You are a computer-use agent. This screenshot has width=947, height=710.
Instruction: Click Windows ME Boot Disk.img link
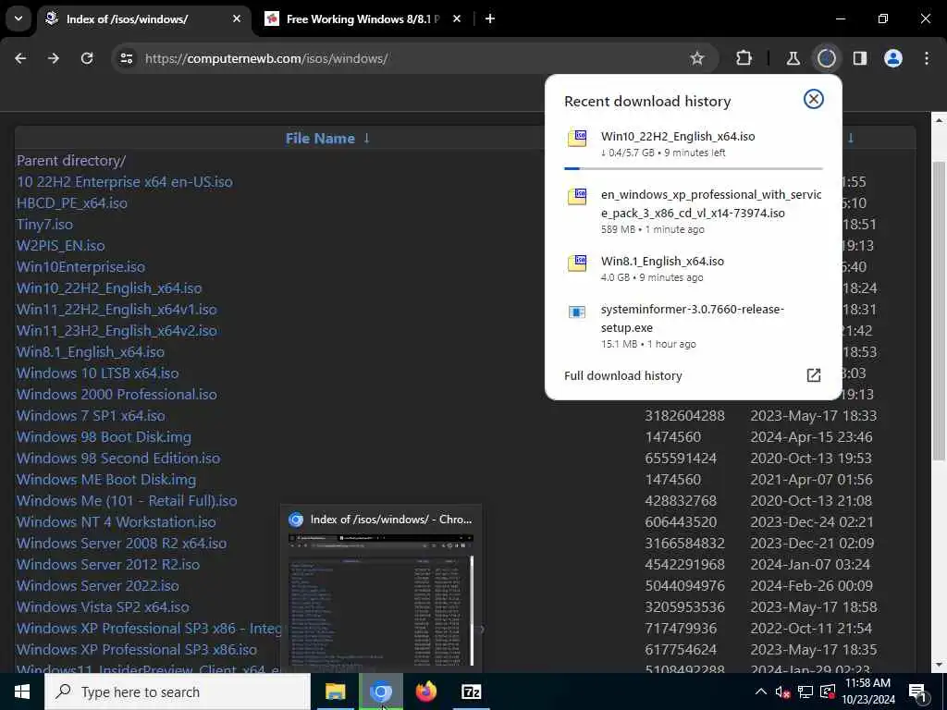click(x=106, y=480)
